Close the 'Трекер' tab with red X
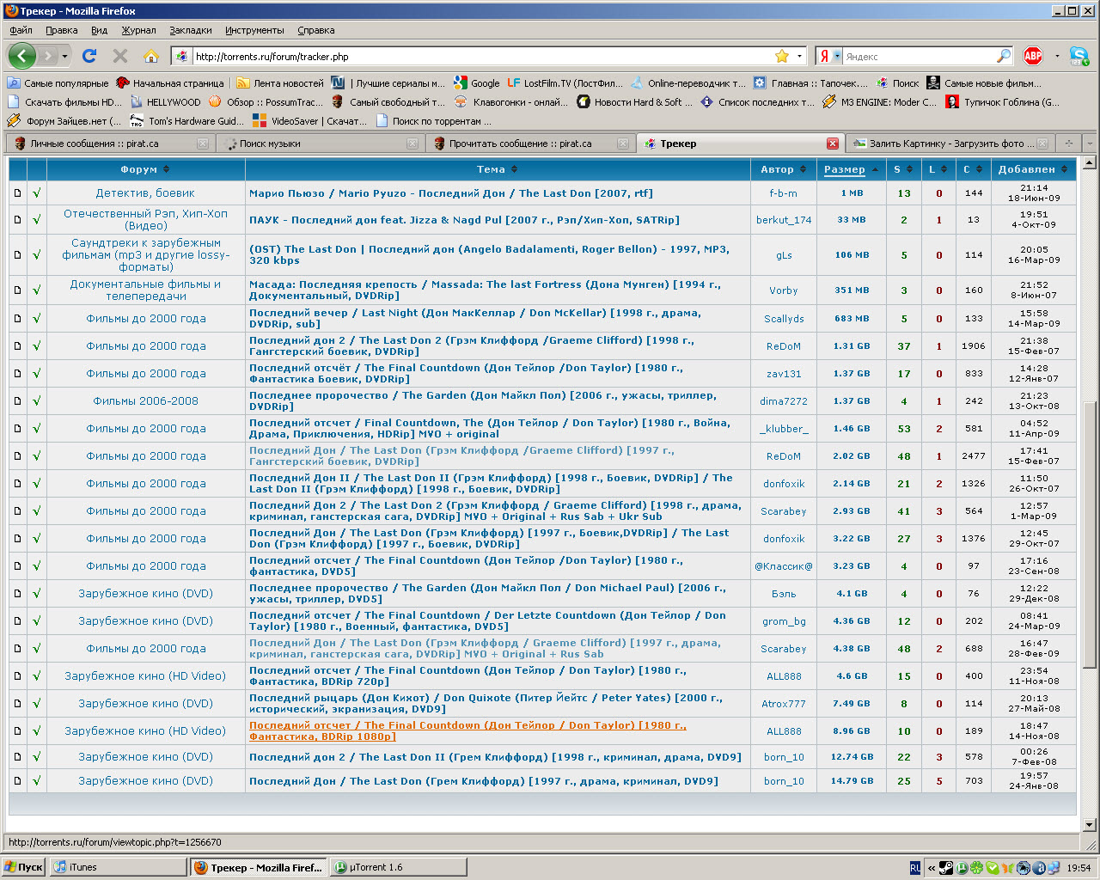This screenshot has width=1100, height=880. tap(833, 144)
